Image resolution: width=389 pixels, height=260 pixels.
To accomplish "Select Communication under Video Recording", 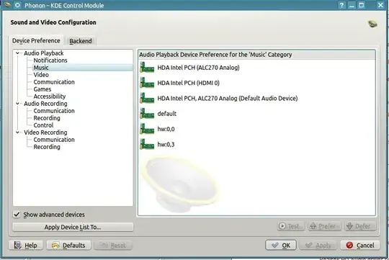I will [x=54, y=140].
